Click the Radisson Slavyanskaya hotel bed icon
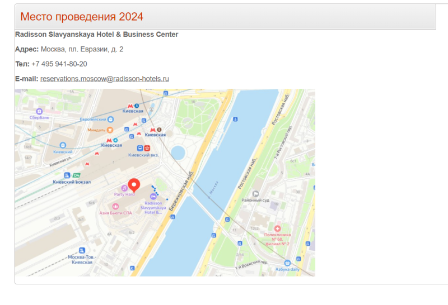The image size is (448, 305). tap(153, 197)
